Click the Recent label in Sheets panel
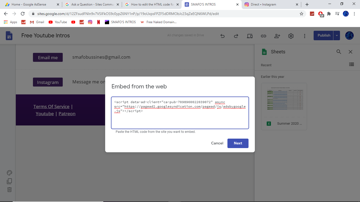This screenshot has width=360, height=202. 266,65
